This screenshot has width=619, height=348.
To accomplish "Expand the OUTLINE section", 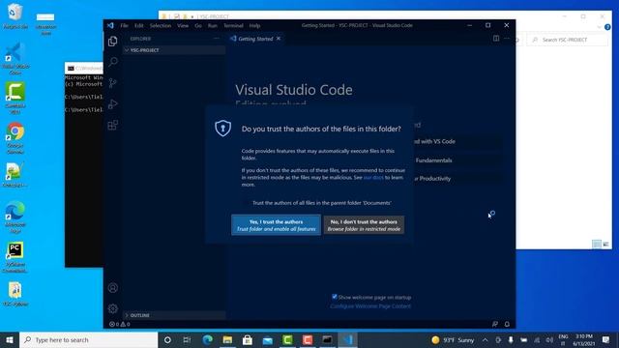I will [x=174, y=315].
